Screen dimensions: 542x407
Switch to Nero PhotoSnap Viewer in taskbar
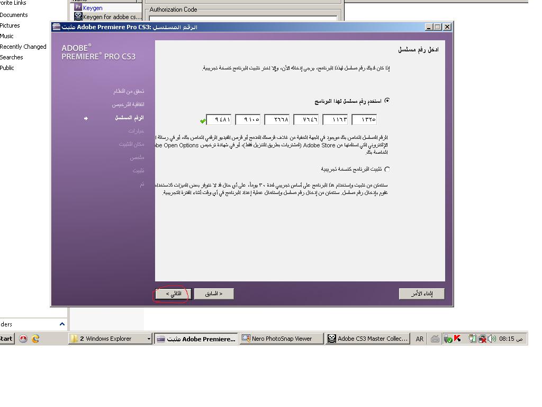pyautogui.click(x=282, y=339)
